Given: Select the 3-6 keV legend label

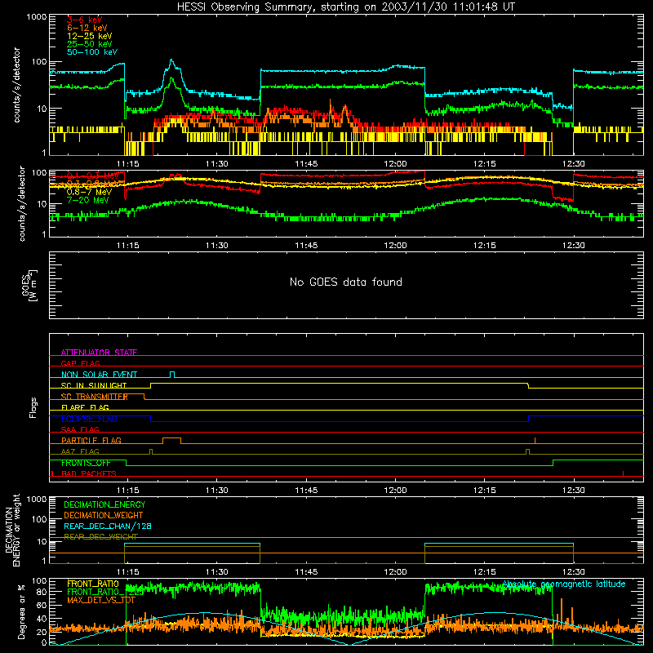Looking at the screenshot, I should click(85, 20).
